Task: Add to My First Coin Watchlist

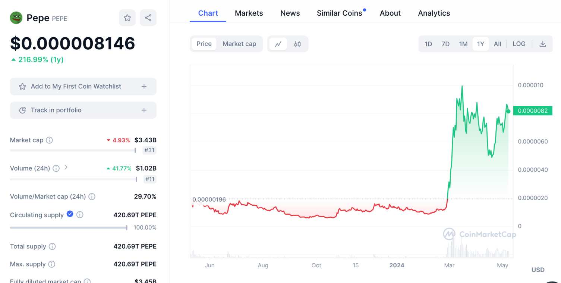Action: (x=83, y=87)
